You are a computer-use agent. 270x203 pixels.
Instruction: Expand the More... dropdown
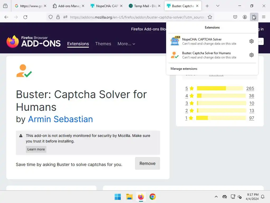click(126, 44)
